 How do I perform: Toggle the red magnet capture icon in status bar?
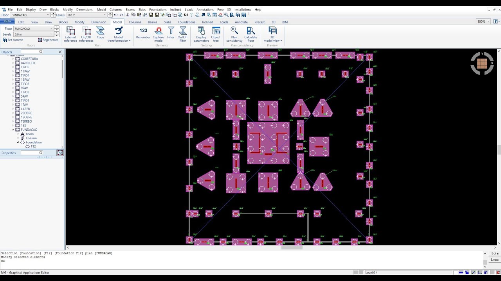click(x=498, y=272)
